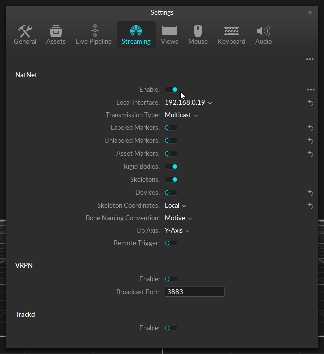Click the Broadcast Port input field

click(194, 292)
